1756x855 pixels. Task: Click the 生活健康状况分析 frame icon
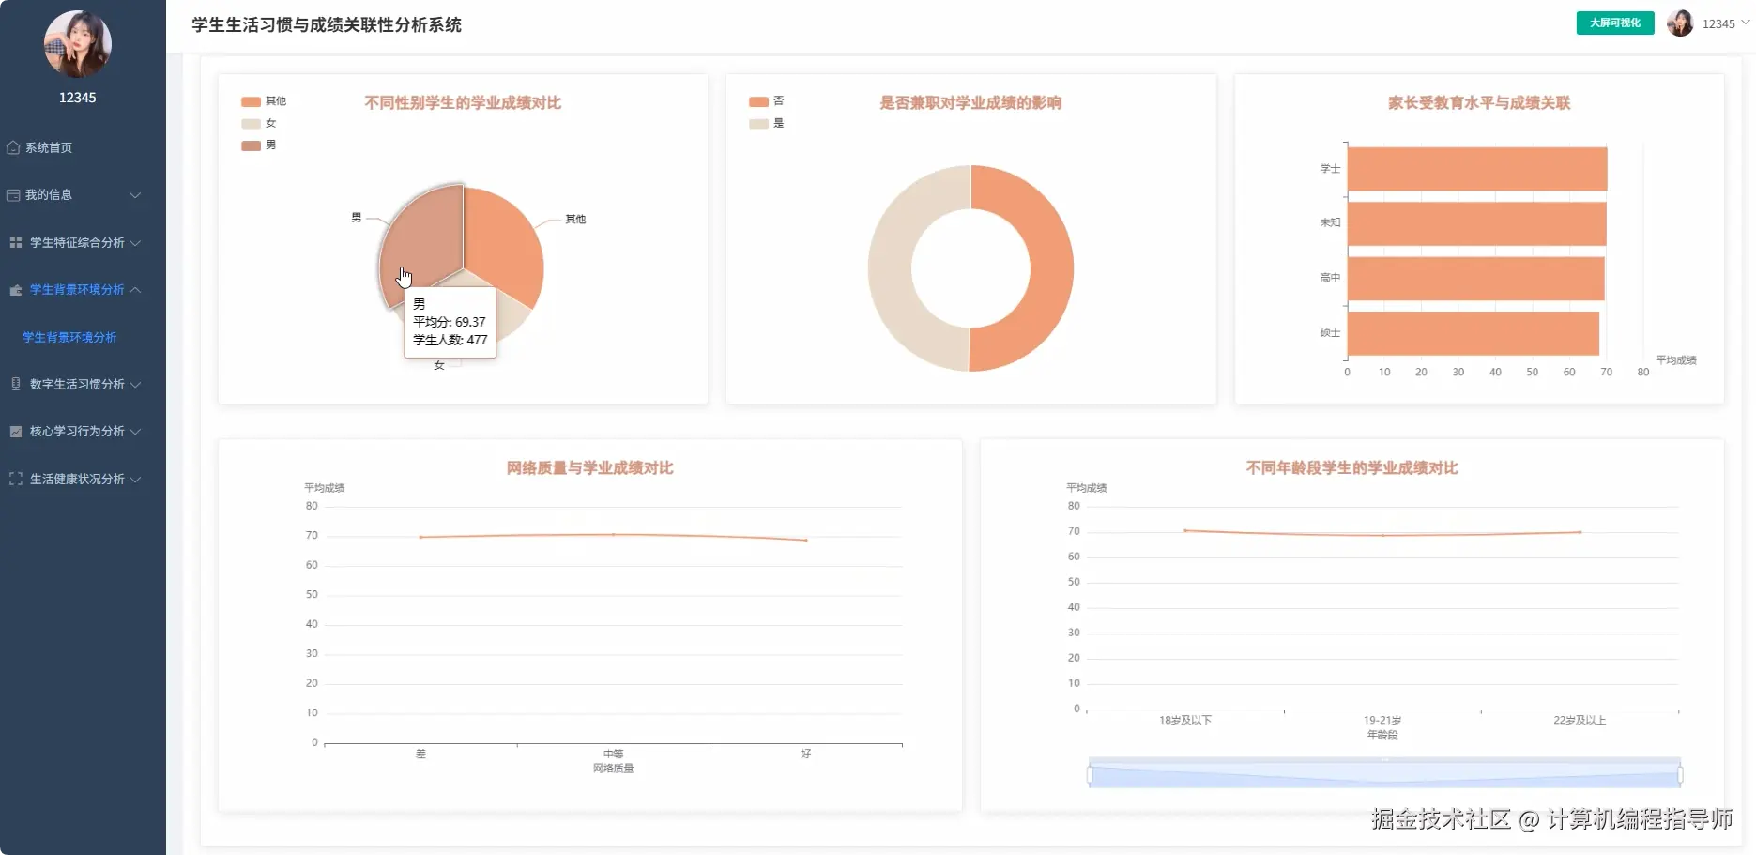pos(15,479)
